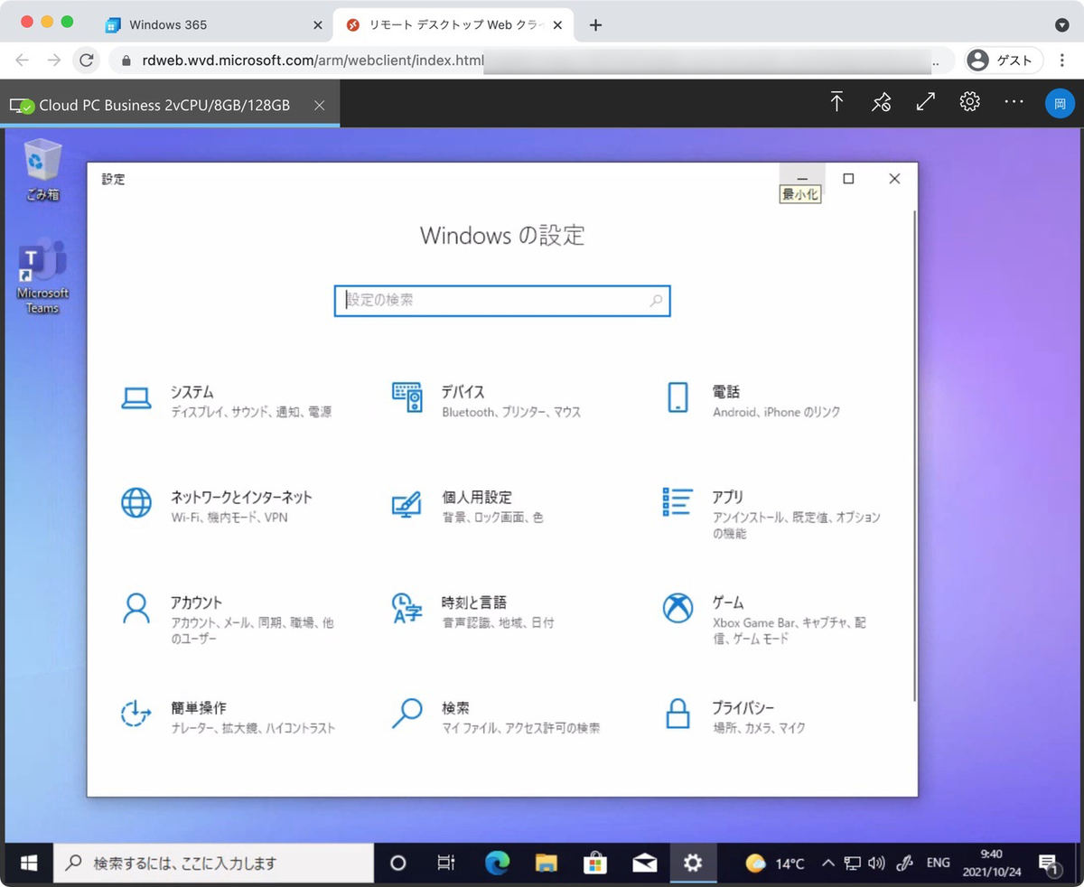Open ネットワークとインターネット settings
This screenshot has height=887, width=1084.
click(217, 506)
